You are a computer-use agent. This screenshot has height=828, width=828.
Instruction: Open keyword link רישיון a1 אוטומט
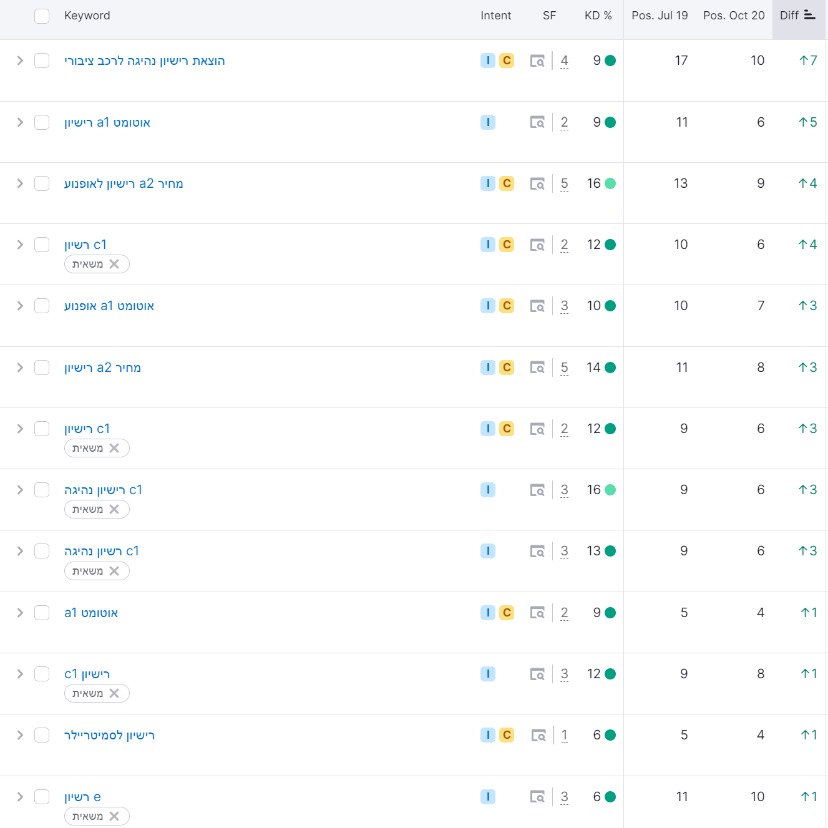pos(107,122)
